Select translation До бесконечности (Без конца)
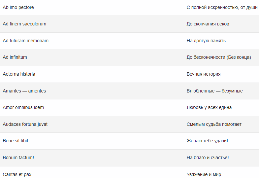Viewport: 259px width, 178px height. click(219, 57)
